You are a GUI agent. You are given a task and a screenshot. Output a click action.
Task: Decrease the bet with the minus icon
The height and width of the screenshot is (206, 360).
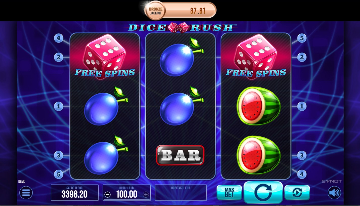point(108,195)
